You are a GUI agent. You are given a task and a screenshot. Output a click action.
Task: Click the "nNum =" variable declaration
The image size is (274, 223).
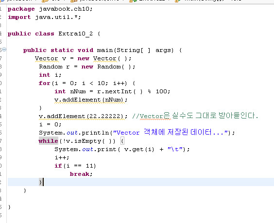tap(82, 91)
